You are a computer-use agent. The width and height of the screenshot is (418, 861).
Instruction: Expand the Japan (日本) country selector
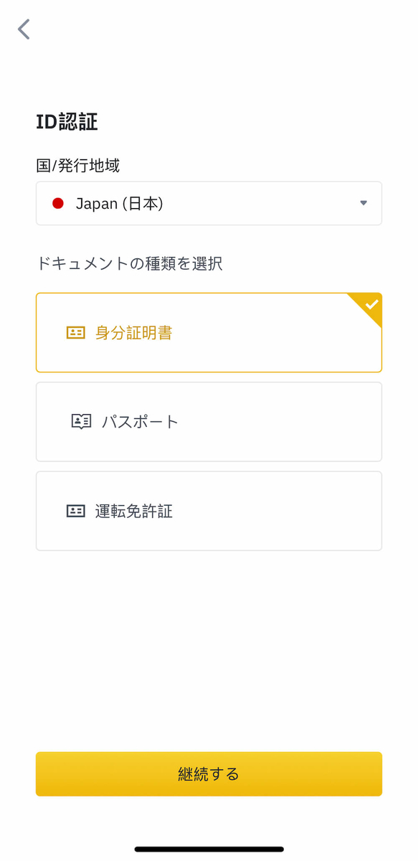209,204
